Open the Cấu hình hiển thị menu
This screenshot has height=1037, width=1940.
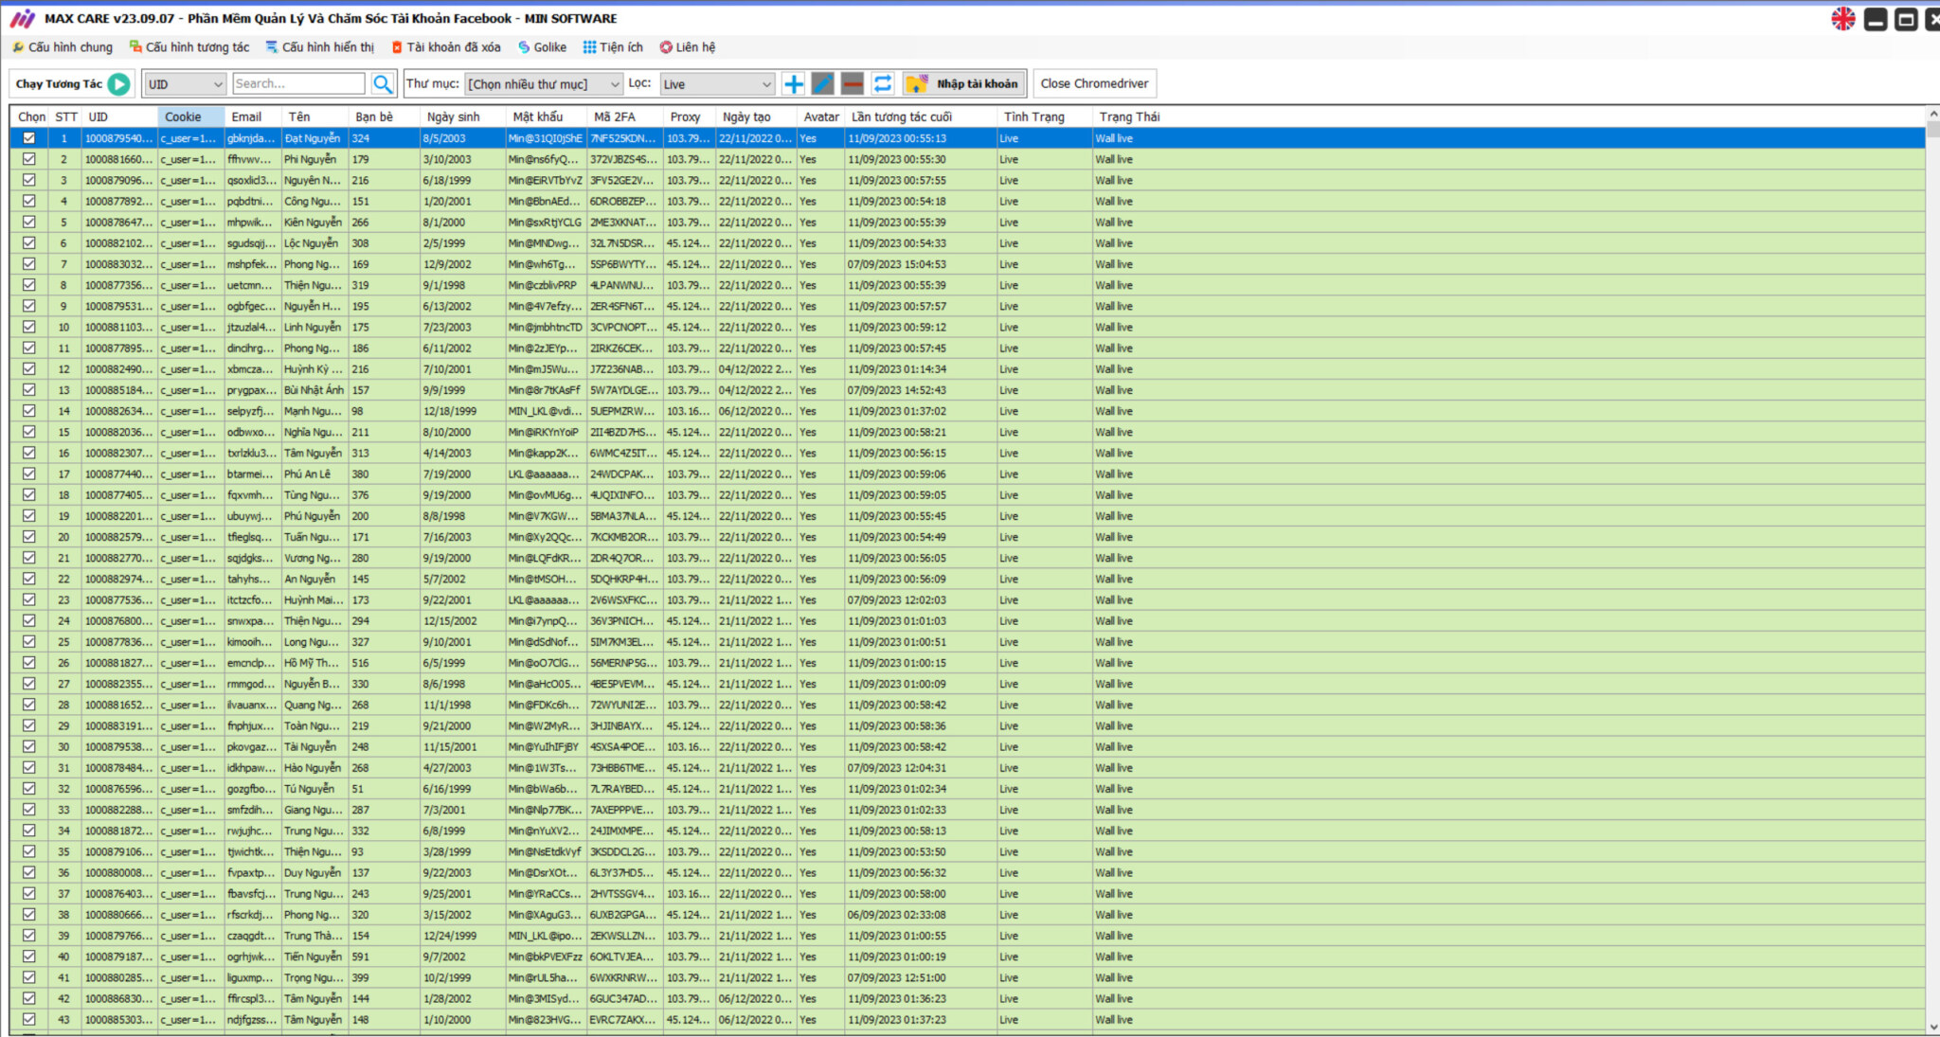coord(320,47)
